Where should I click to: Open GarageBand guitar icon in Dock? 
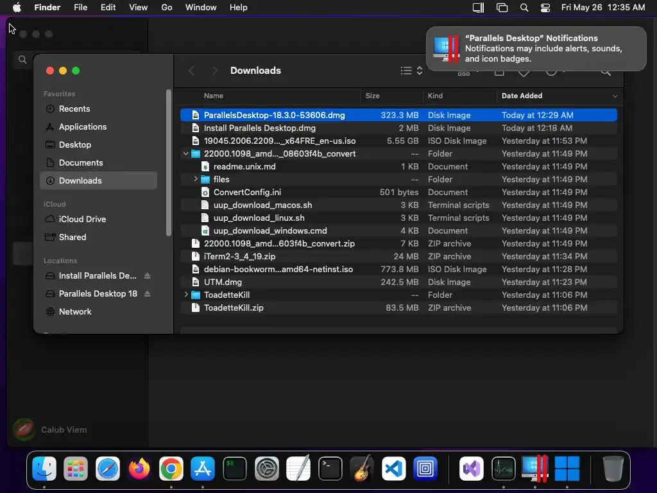[362, 468]
